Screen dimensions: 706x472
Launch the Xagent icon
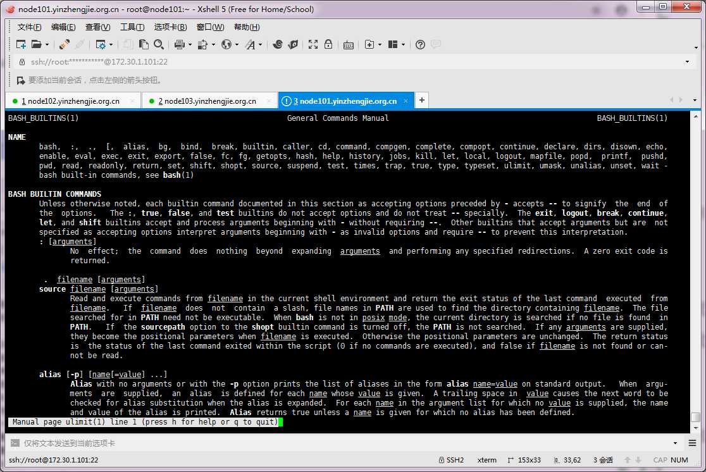pyautogui.click(x=293, y=44)
